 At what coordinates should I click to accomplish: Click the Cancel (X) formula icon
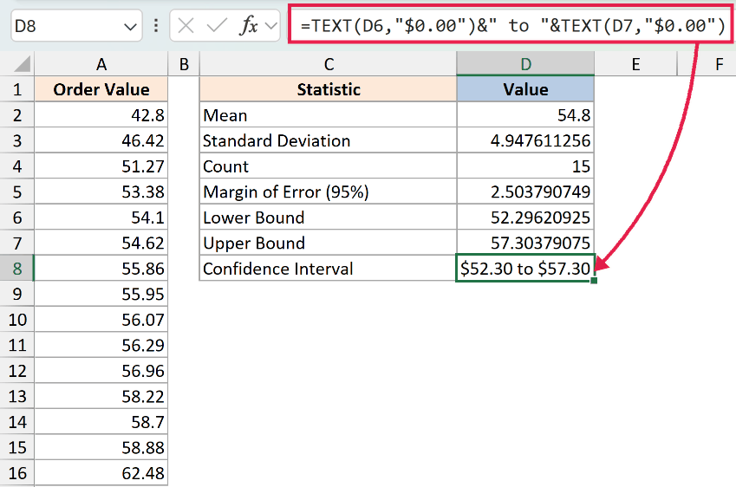[186, 26]
